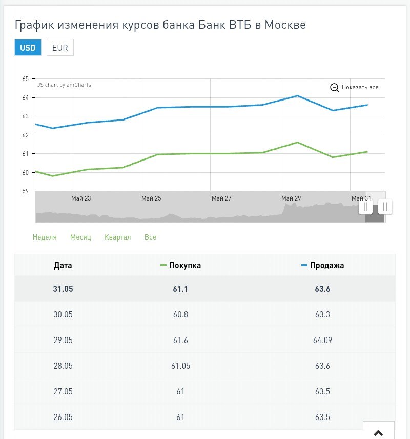Click the Показать все label
Screen dimensions: 410x439
[360, 88]
